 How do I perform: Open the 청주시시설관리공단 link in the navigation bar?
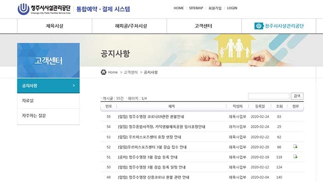[x=279, y=26]
